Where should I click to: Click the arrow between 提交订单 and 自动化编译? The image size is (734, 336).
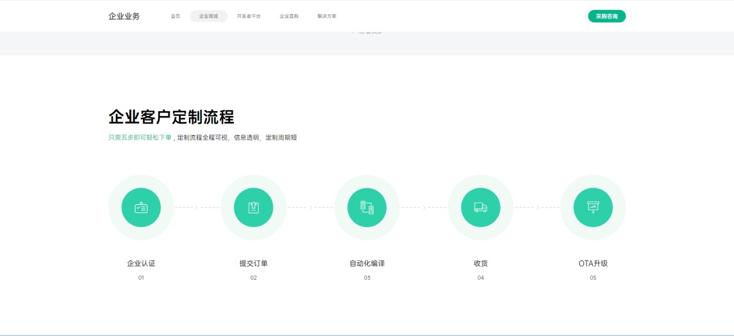pos(310,207)
